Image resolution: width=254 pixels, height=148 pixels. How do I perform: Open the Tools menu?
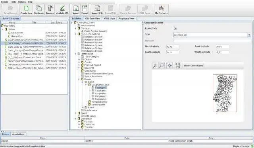click(x=13, y=2)
